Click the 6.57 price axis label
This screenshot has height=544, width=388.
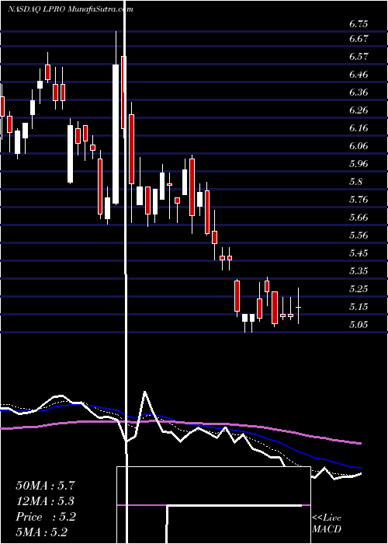359,57
